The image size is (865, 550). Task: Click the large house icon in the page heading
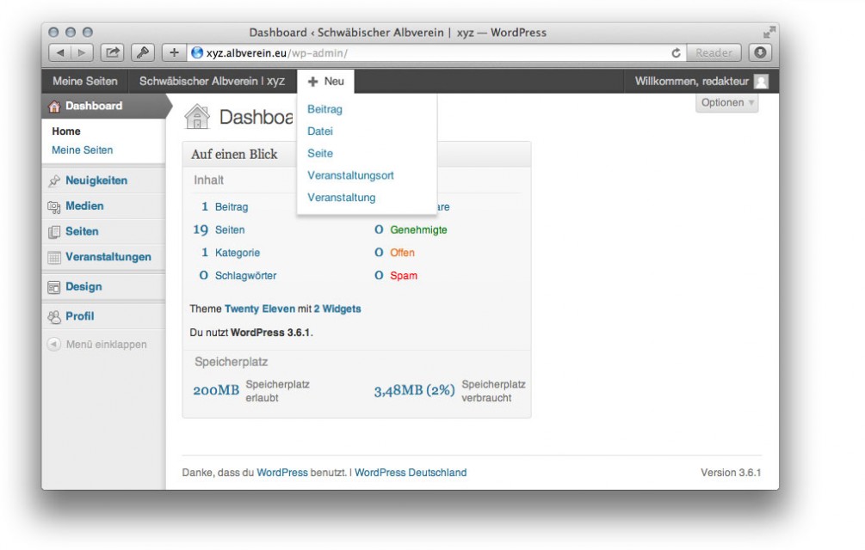pos(197,117)
